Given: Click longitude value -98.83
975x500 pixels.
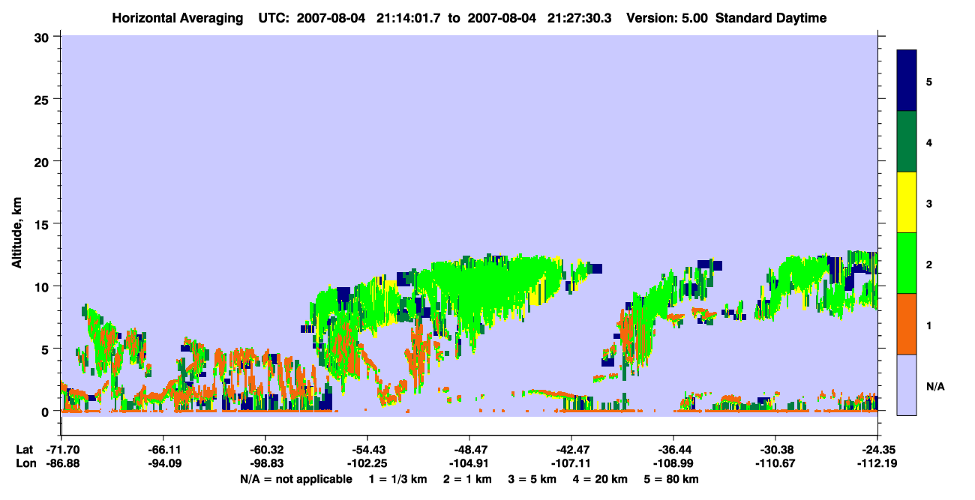Looking at the screenshot, I should (265, 463).
